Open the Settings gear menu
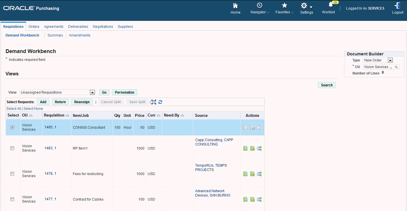The image size is (407, 211). click(x=307, y=8)
